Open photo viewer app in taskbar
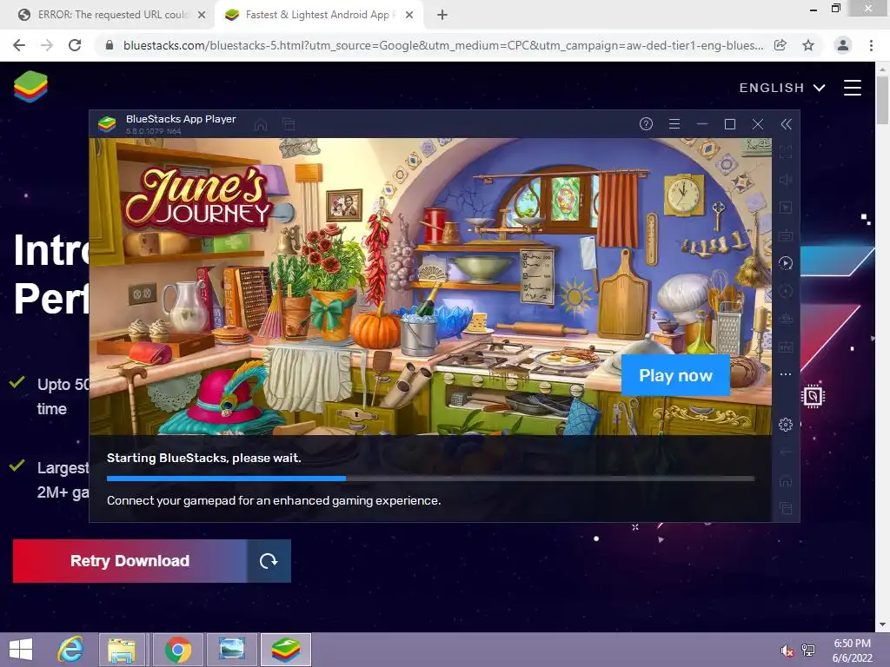 231,650
